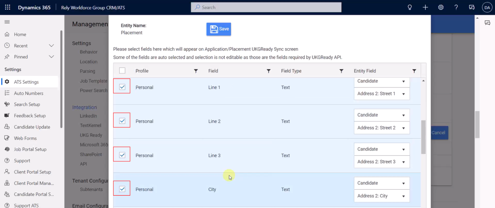Select Support ATS in sidebar

[x=26, y=205]
